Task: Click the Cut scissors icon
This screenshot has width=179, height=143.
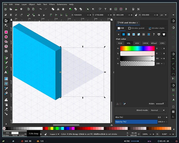Action: [x=58, y=9]
